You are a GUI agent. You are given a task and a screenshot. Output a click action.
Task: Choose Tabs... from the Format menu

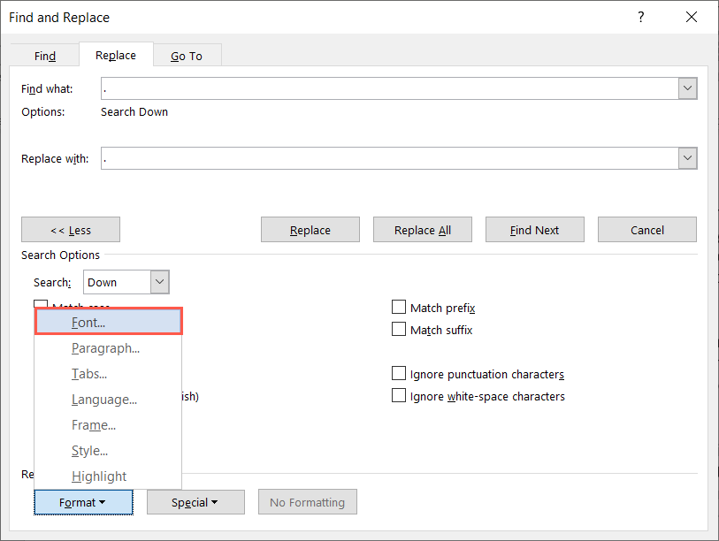point(109,374)
